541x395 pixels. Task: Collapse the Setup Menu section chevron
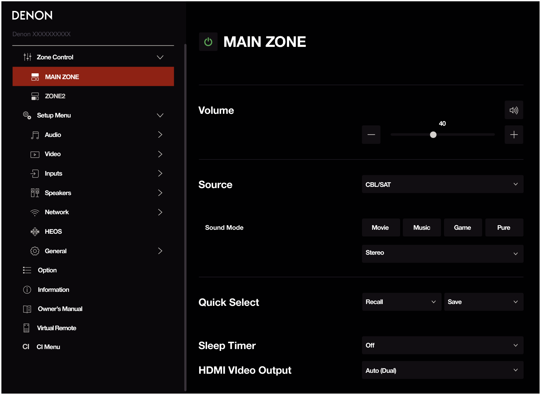(x=160, y=115)
